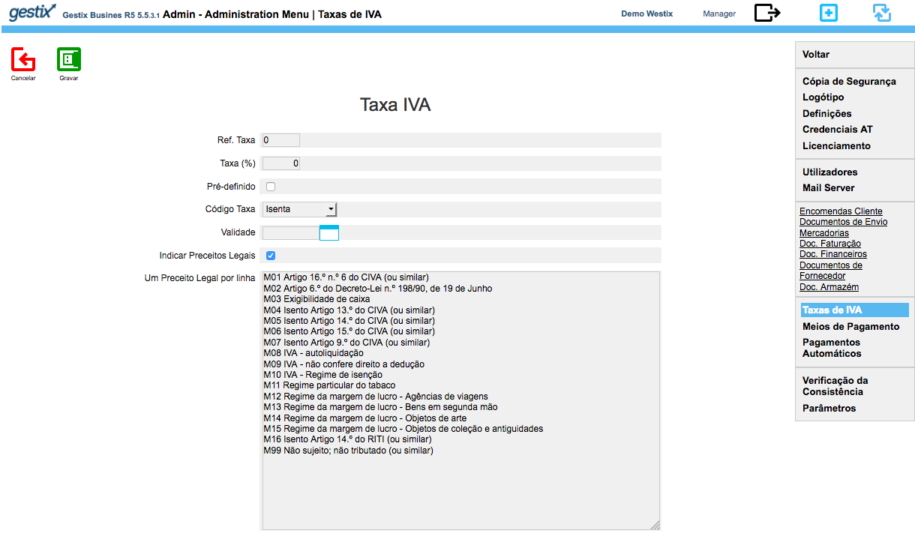Click the green Gravar save icon
This screenshot has height=551, width=915.
(x=69, y=59)
